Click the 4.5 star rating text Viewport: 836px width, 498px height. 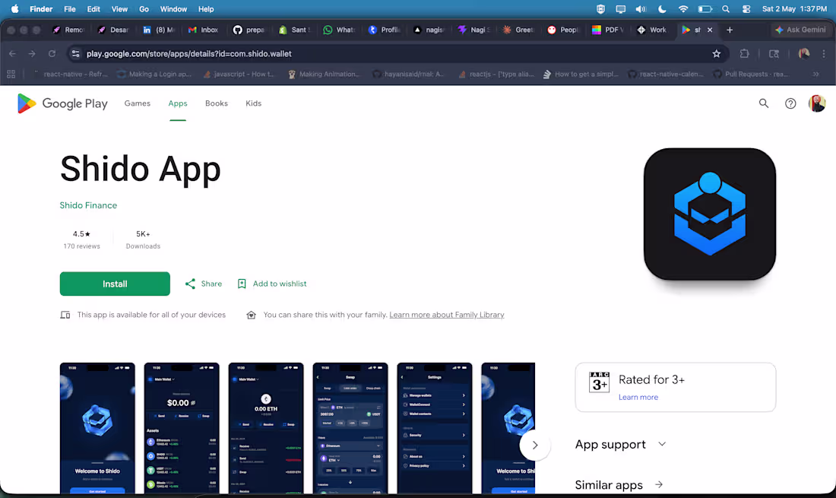(81, 234)
